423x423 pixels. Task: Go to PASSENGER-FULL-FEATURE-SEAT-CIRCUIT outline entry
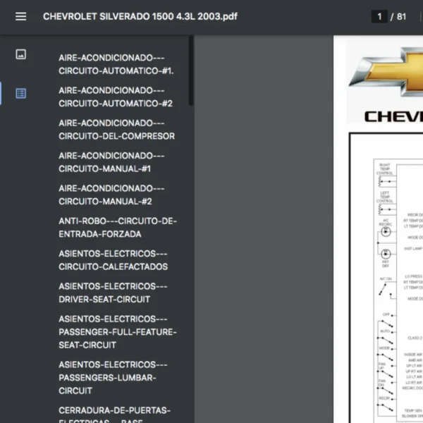click(x=118, y=332)
